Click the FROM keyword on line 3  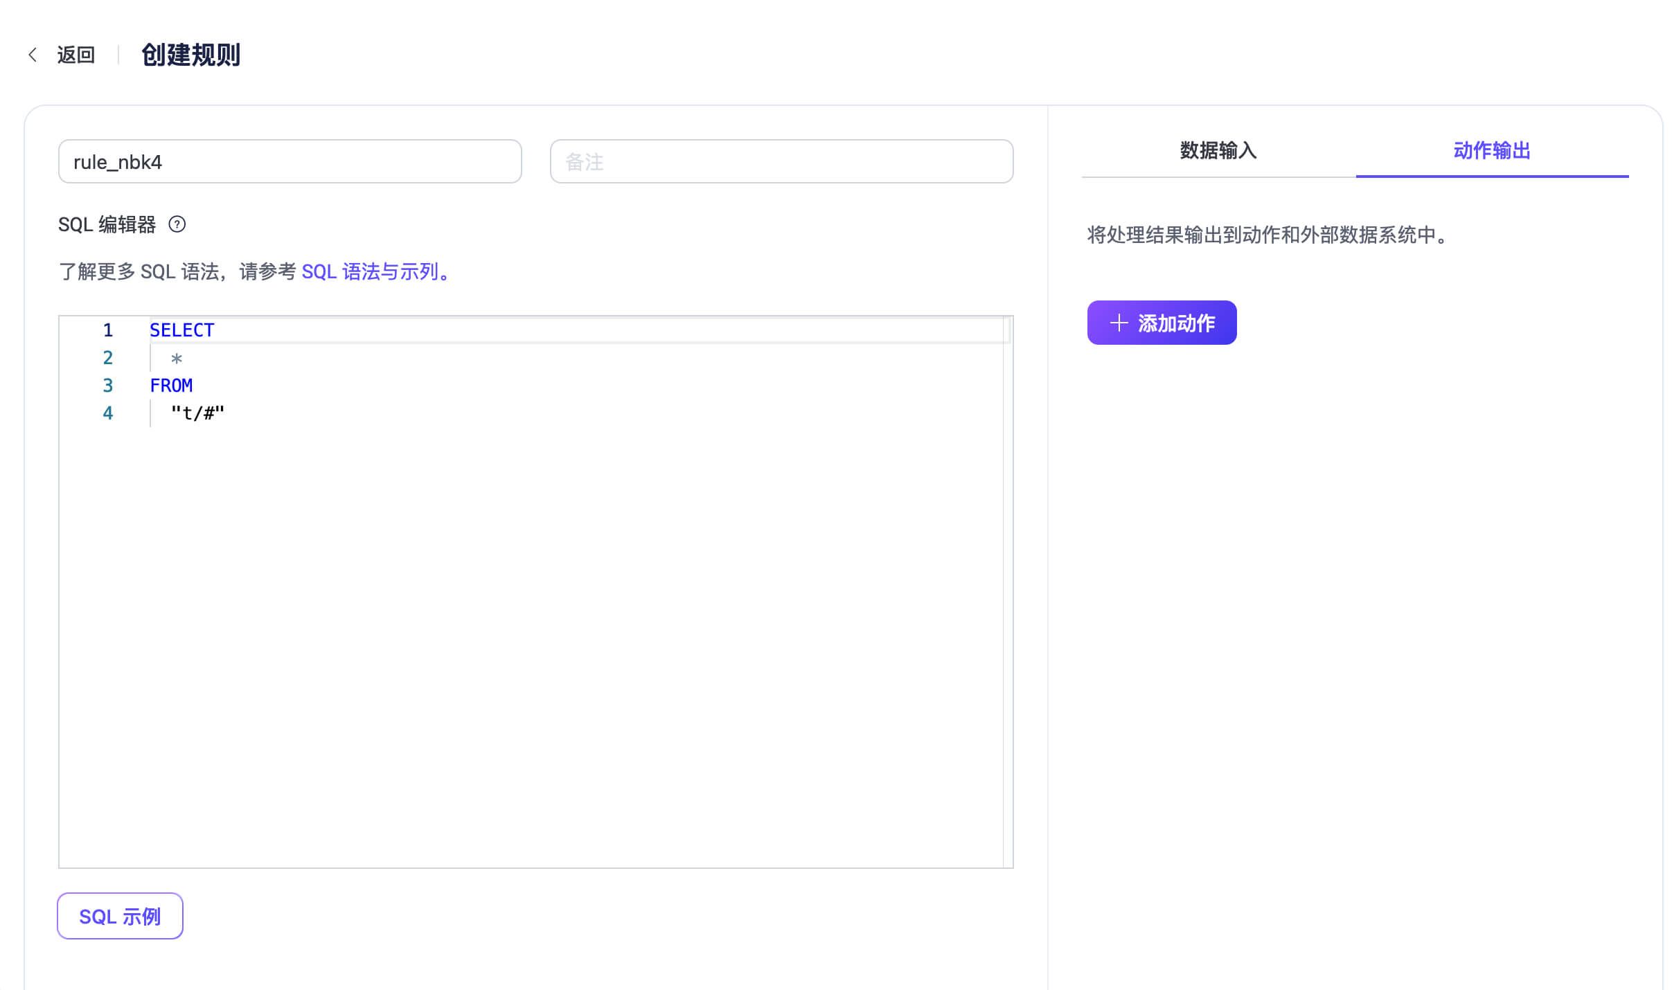coord(170,385)
